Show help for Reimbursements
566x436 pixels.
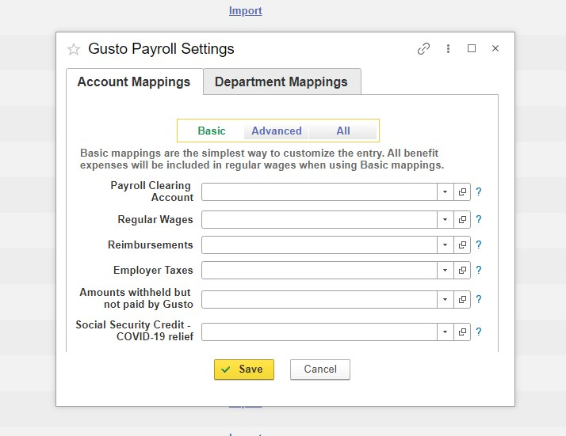point(478,245)
